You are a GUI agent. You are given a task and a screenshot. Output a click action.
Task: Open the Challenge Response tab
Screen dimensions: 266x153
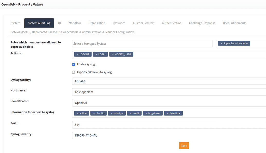(202, 23)
